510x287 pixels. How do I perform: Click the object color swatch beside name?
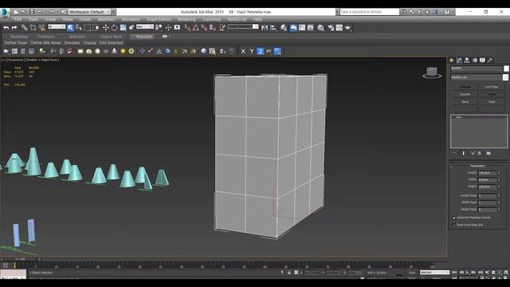506,69
